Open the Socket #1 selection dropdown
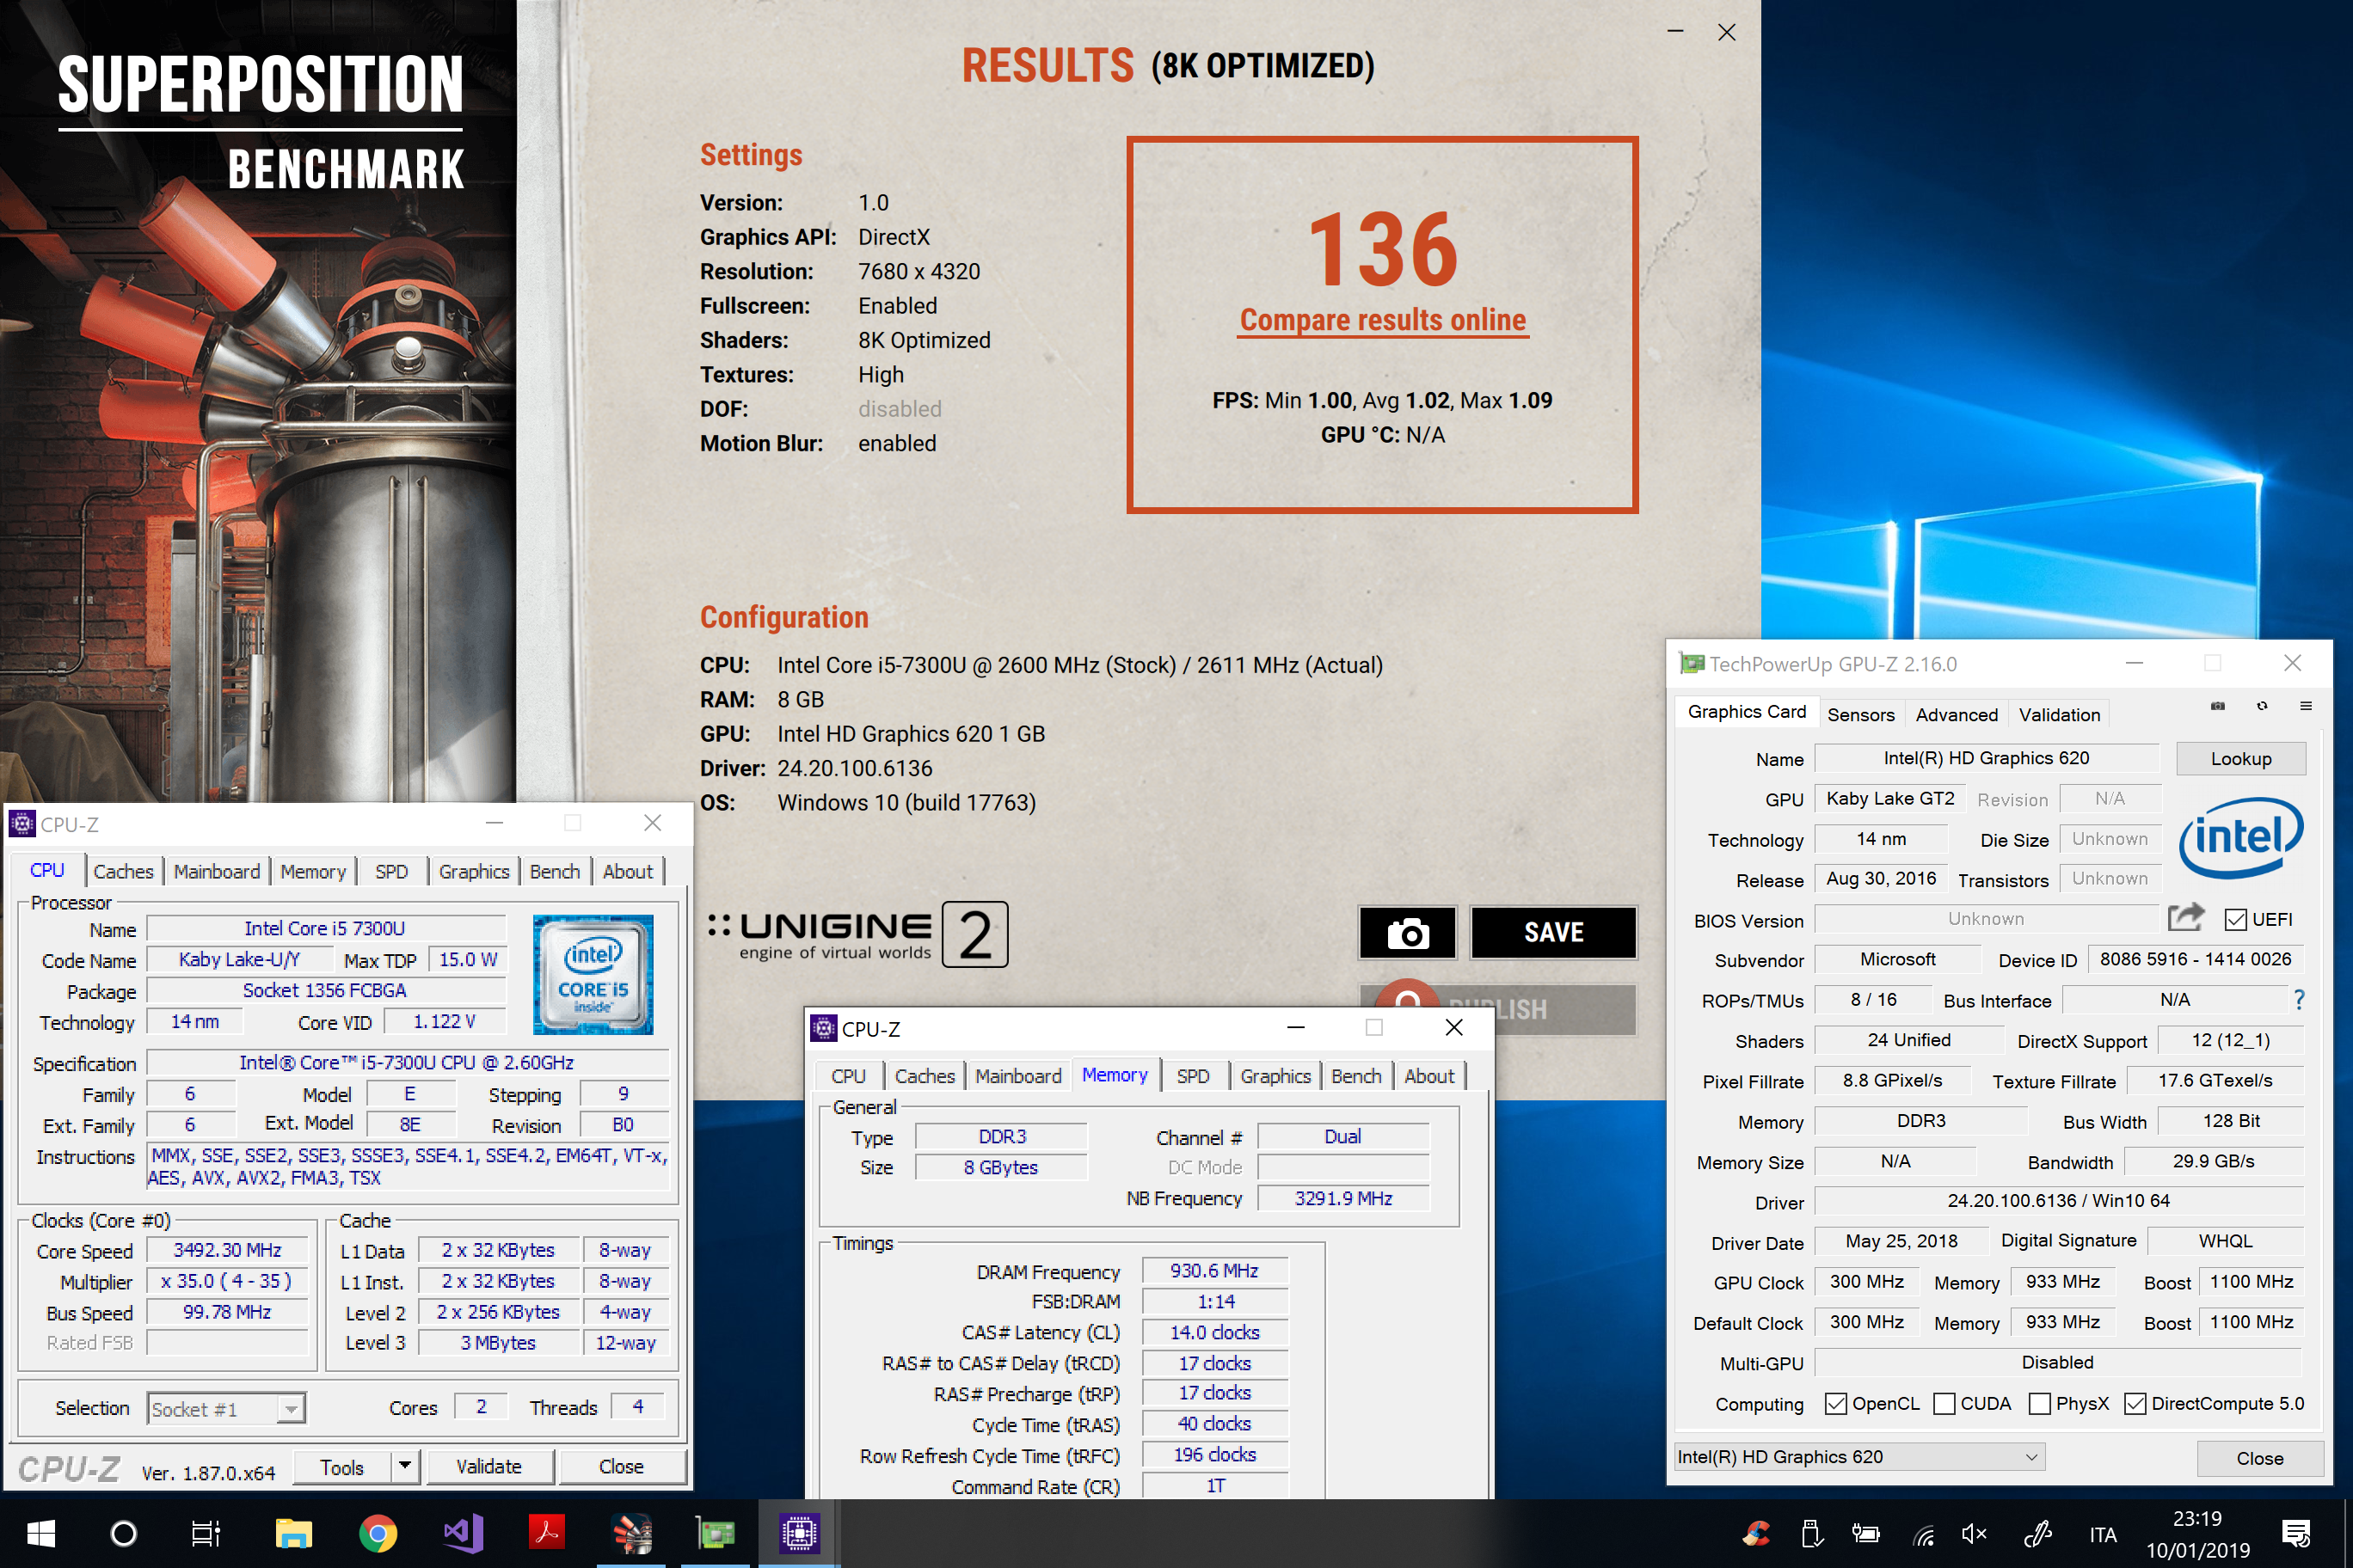This screenshot has width=2353, height=1568. (x=226, y=1409)
